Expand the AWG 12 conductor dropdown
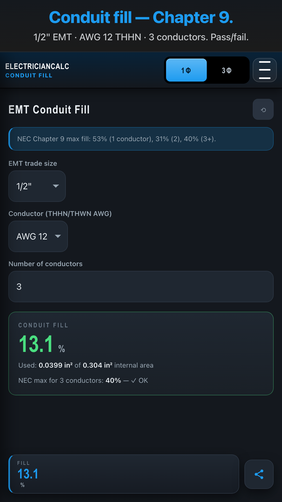282x502 pixels. 38,236
